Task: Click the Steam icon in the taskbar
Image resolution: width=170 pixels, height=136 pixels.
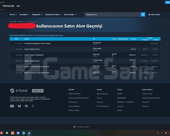Action: click(x=29, y=133)
